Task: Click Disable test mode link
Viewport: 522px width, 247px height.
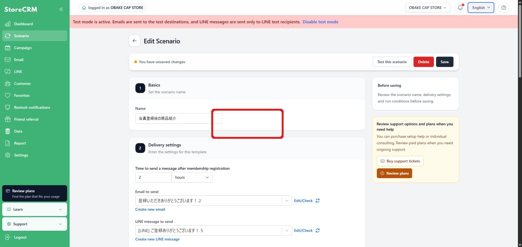Action: click(x=320, y=22)
